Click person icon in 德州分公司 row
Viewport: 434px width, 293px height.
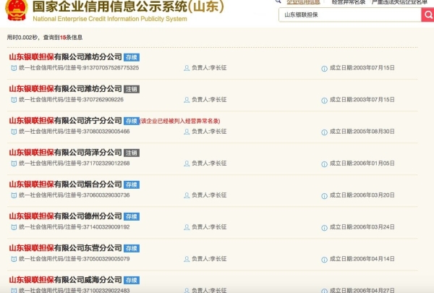[187, 227]
